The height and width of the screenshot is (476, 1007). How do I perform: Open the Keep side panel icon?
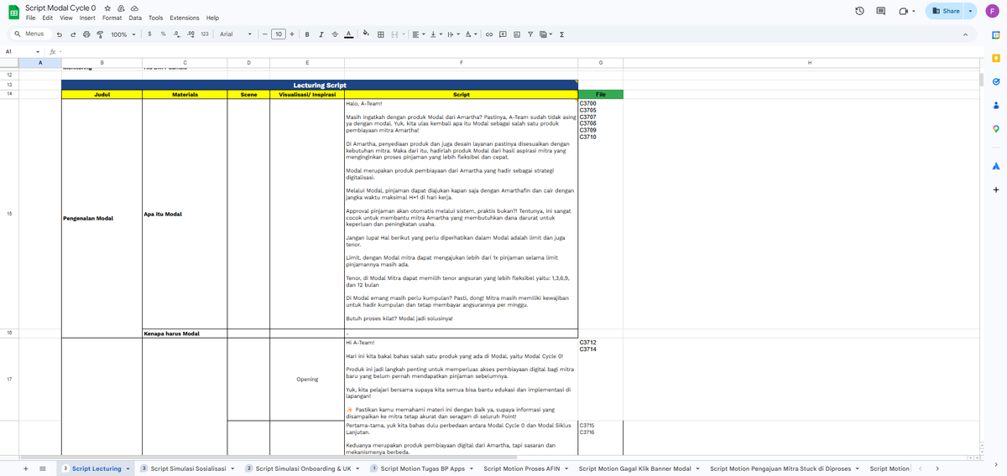(995, 58)
